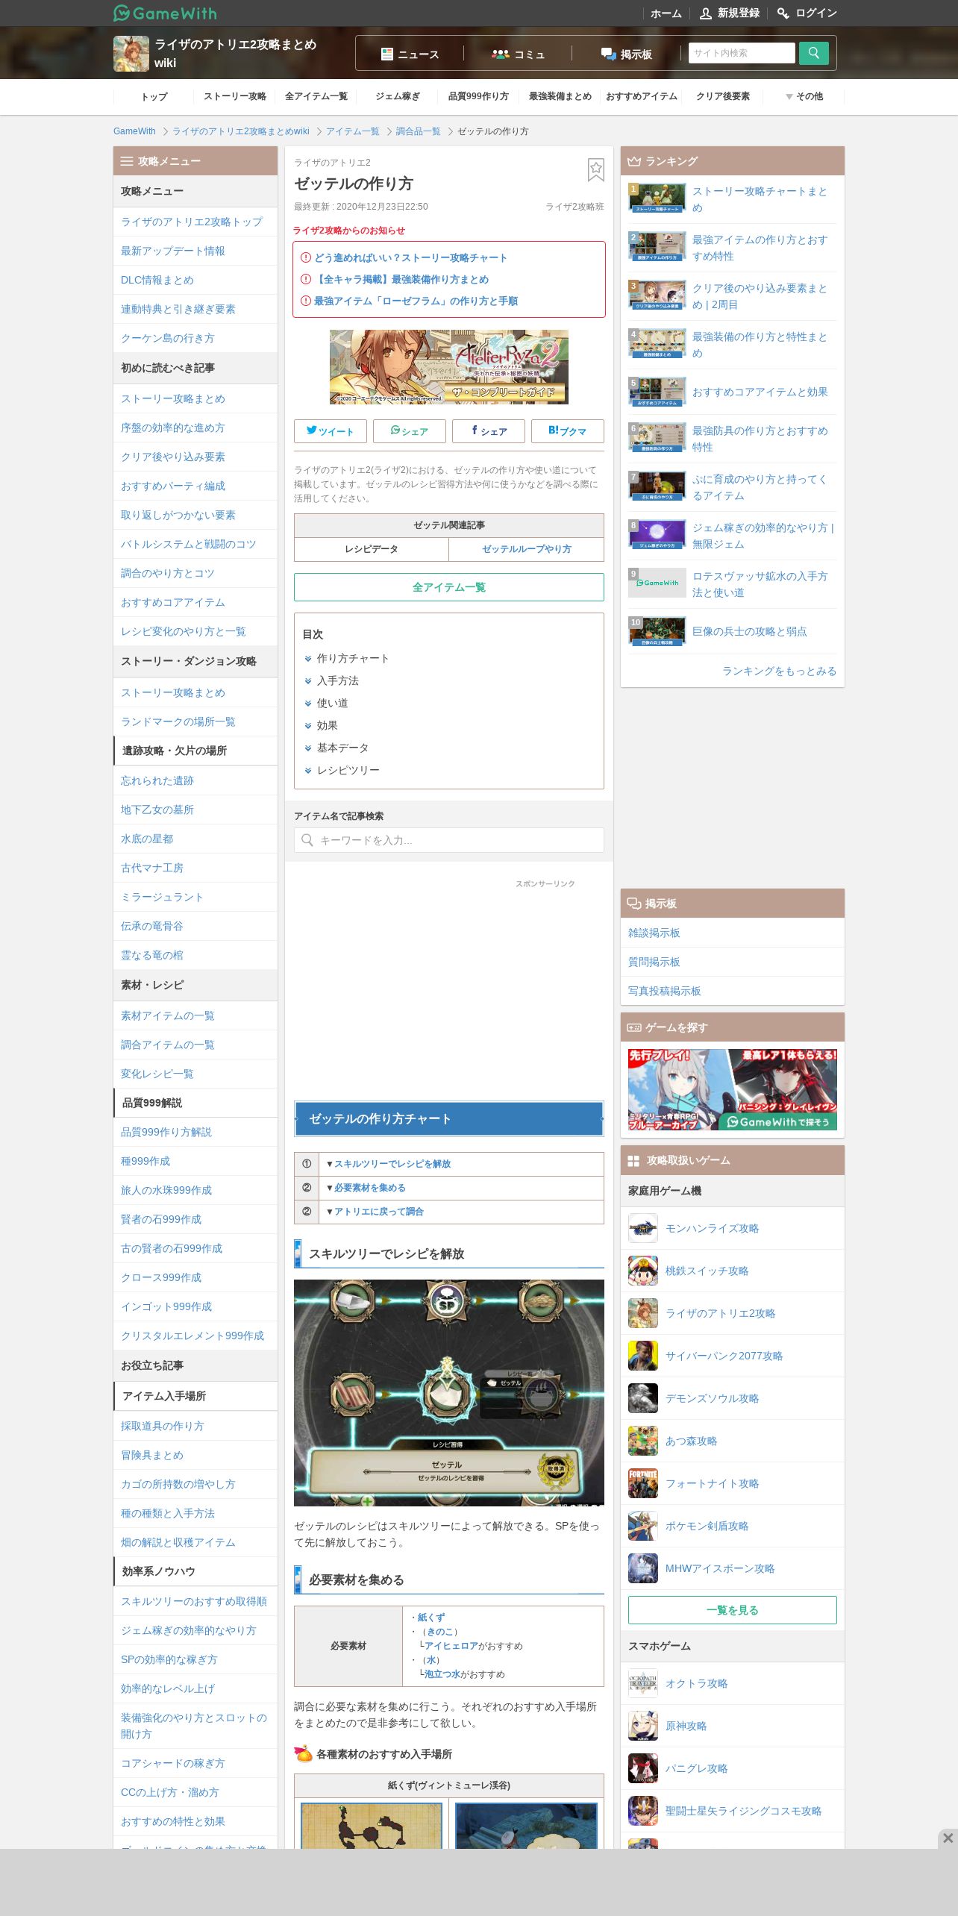Jump to レシピツリー in the table of contents

tap(348, 770)
